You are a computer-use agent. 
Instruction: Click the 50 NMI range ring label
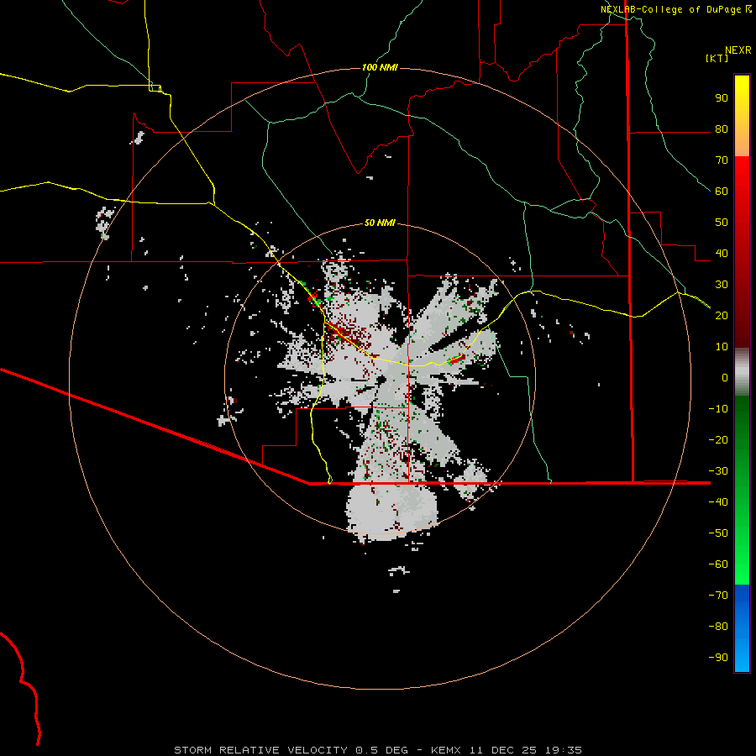click(x=380, y=223)
